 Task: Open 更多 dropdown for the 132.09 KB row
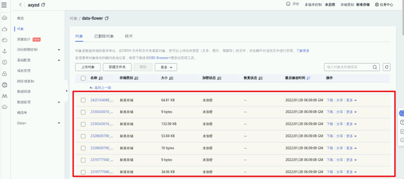pos(352,124)
